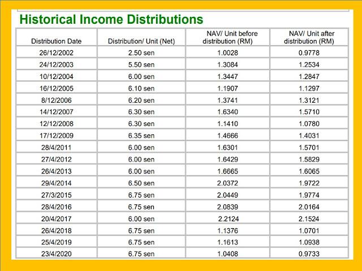Select NAV after value 1.2847
This screenshot has width=362, height=271.
pos(309,77)
